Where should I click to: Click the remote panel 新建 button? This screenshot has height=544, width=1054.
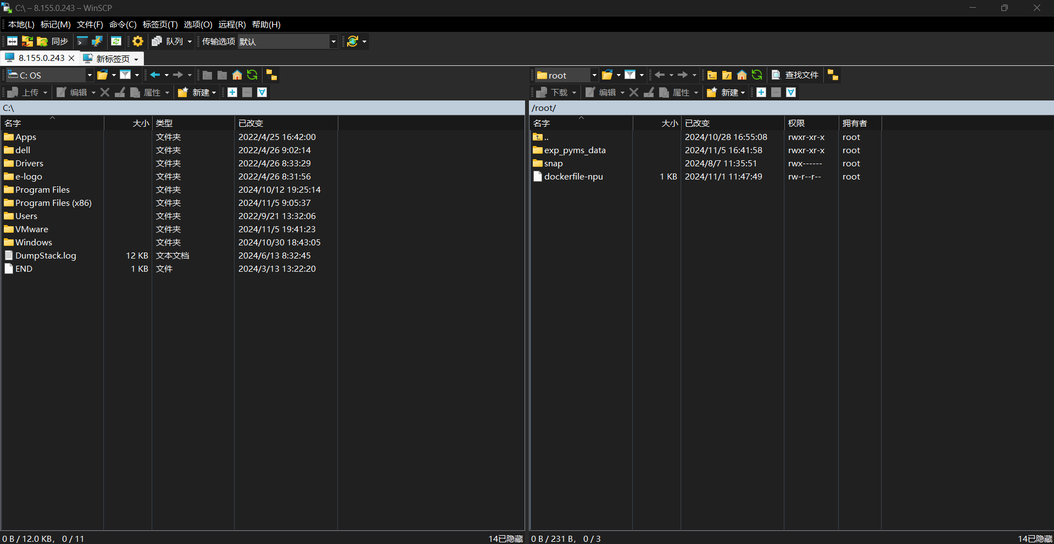pyautogui.click(x=726, y=92)
